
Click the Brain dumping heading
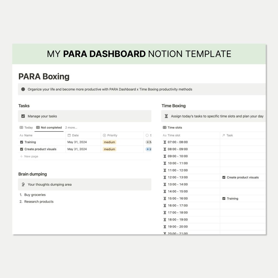coord(33,174)
